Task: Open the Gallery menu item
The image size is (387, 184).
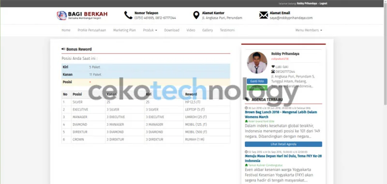Action: pyautogui.click(x=208, y=30)
